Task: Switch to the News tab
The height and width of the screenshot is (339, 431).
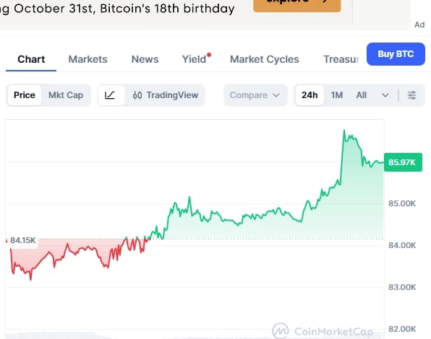Action: [x=145, y=59]
